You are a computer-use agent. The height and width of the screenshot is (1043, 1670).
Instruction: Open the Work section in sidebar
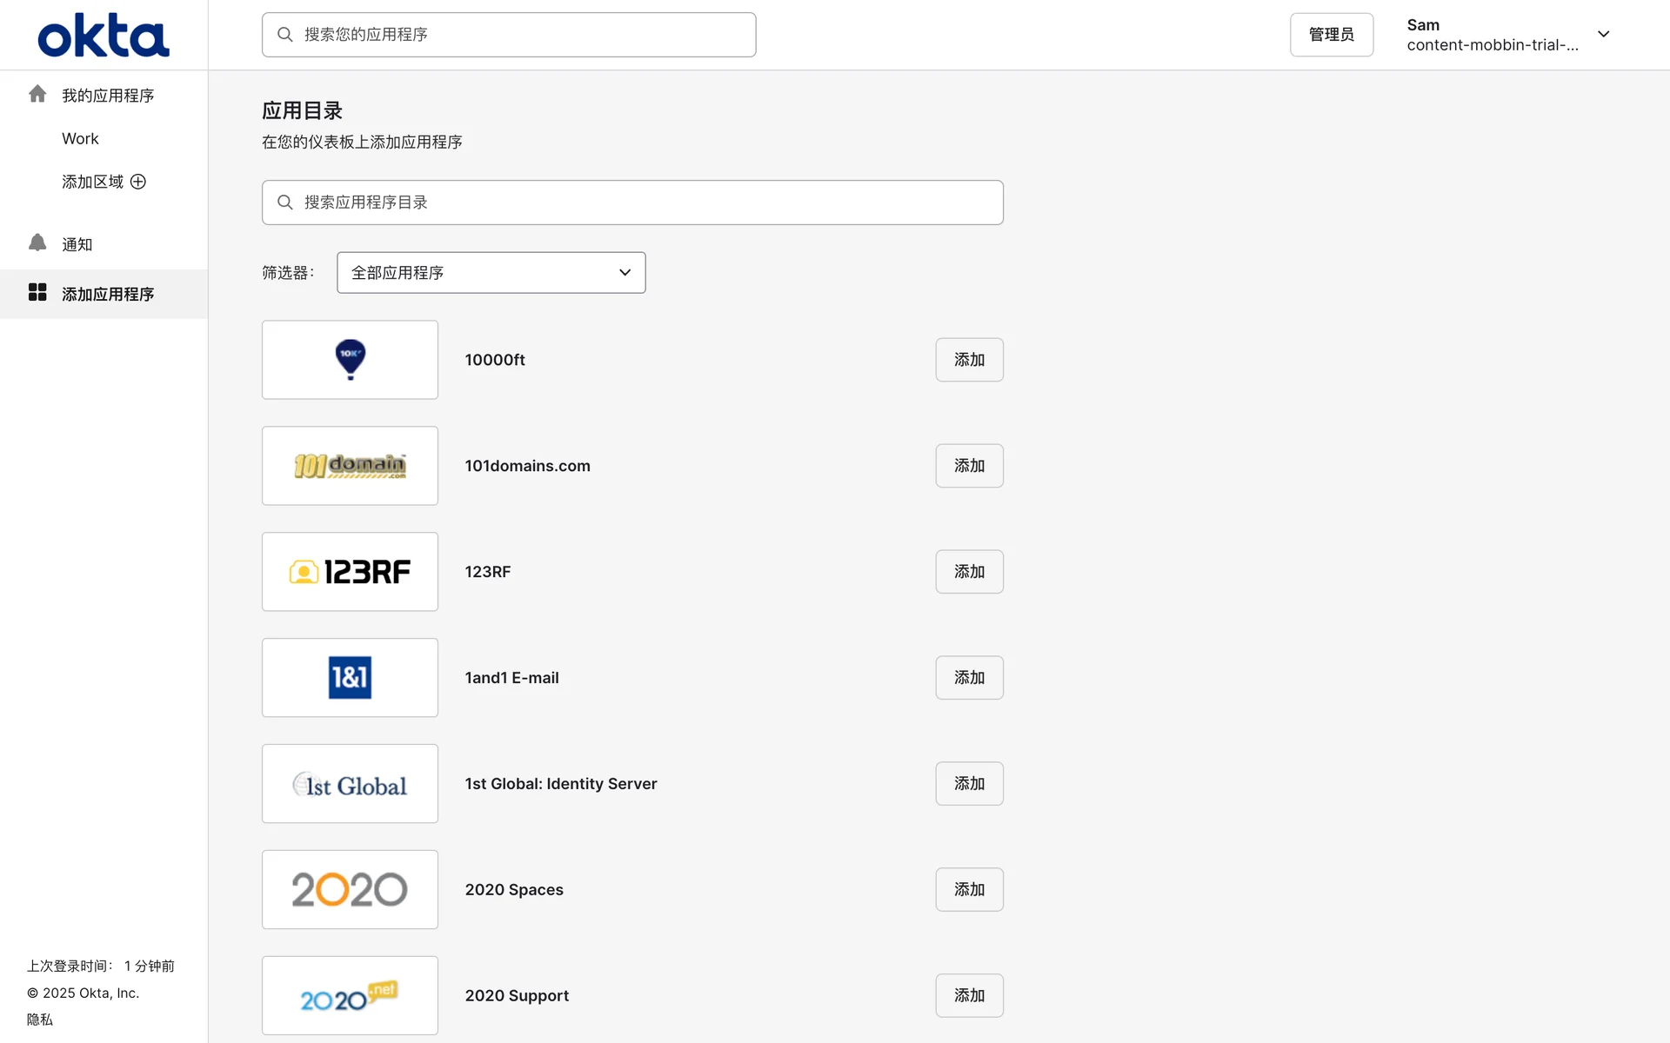tap(80, 139)
